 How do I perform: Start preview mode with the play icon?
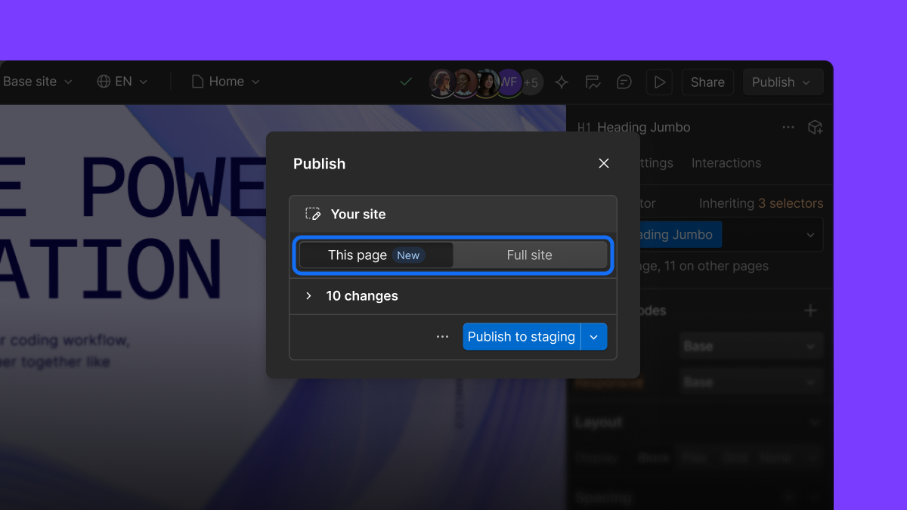click(x=658, y=82)
